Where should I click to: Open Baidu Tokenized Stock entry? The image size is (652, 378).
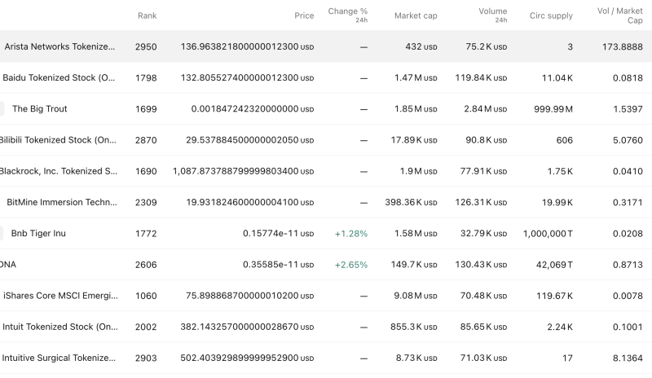pos(59,77)
